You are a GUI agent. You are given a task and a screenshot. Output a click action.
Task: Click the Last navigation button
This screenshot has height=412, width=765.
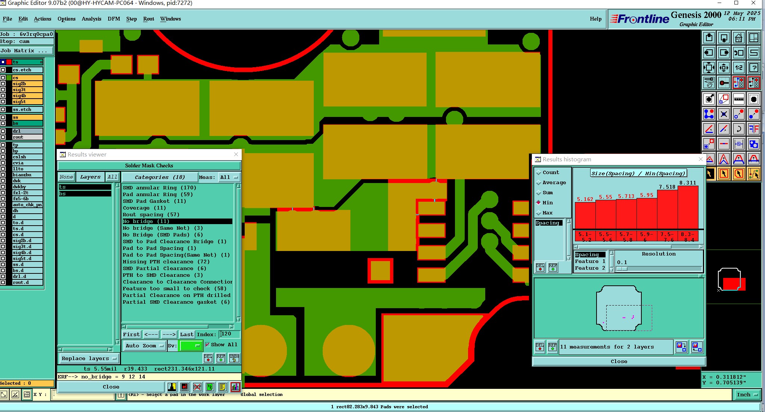(x=186, y=335)
